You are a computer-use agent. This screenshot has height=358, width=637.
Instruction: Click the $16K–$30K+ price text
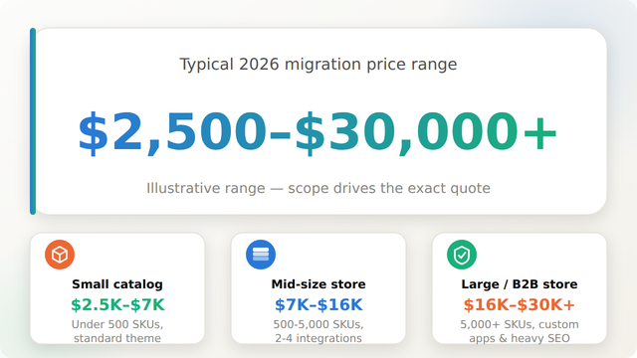coord(520,305)
